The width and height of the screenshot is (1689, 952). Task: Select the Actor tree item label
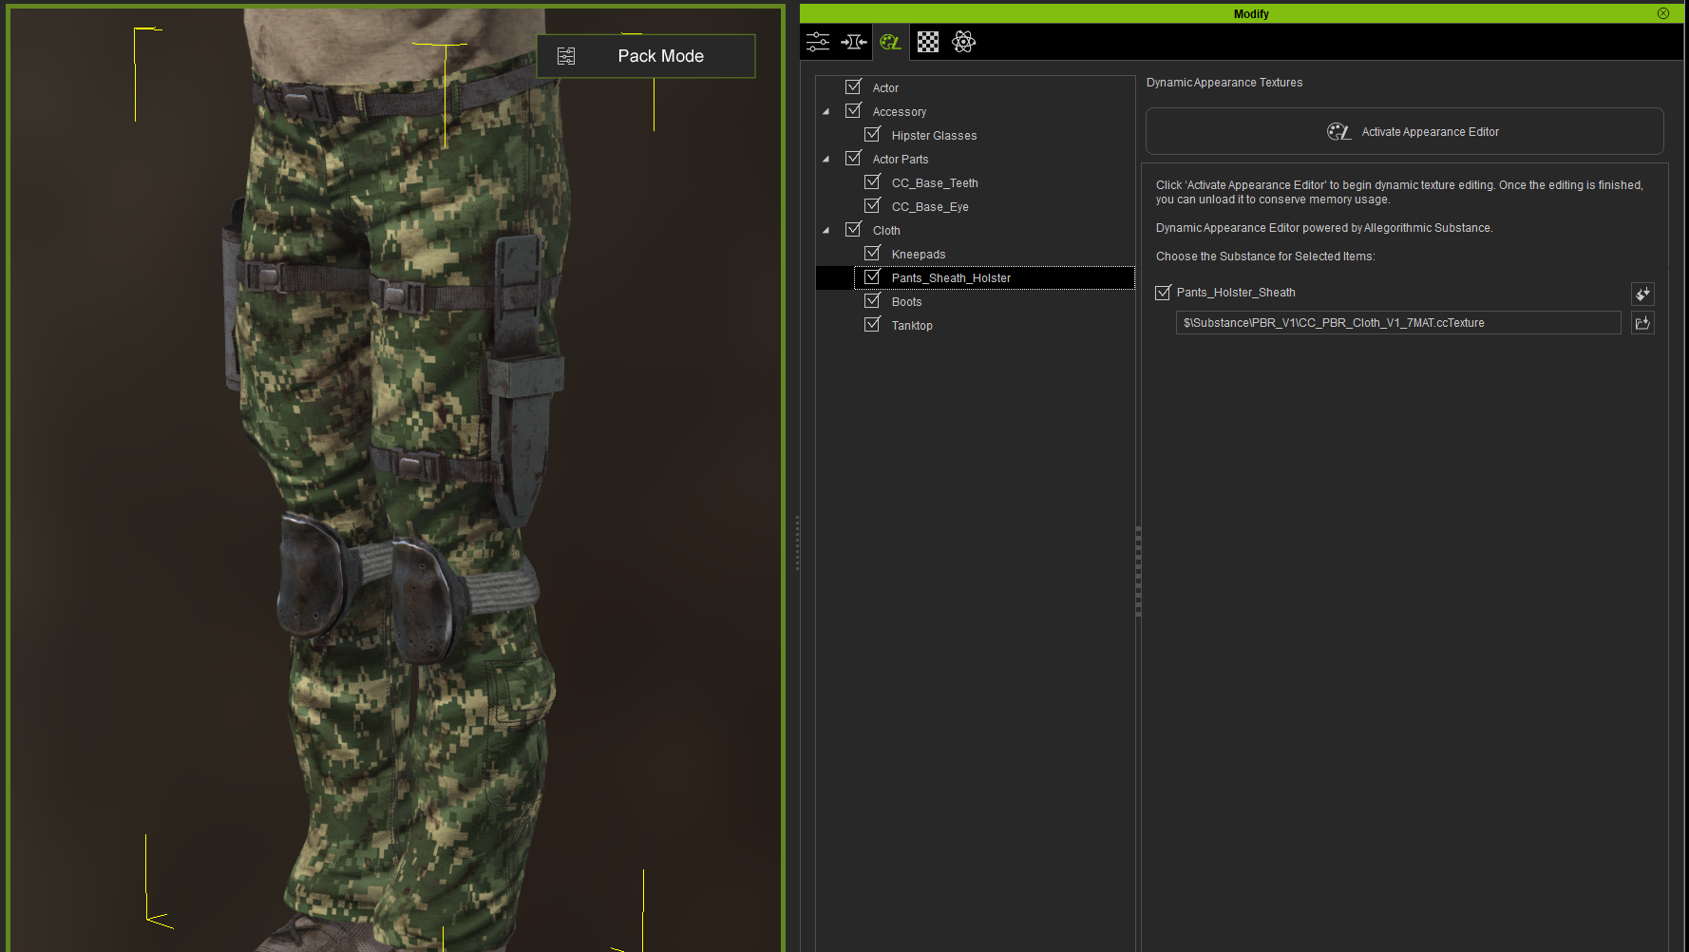click(x=885, y=88)
